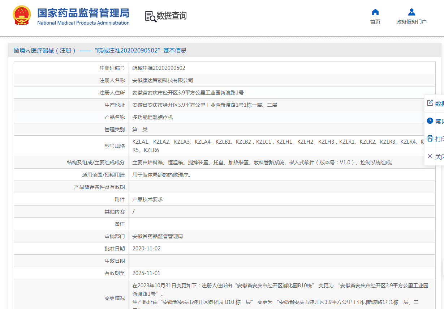Click the document icon before 境内医疗器械
Viewport: 444px width, 309px height.
coord(16,50)
